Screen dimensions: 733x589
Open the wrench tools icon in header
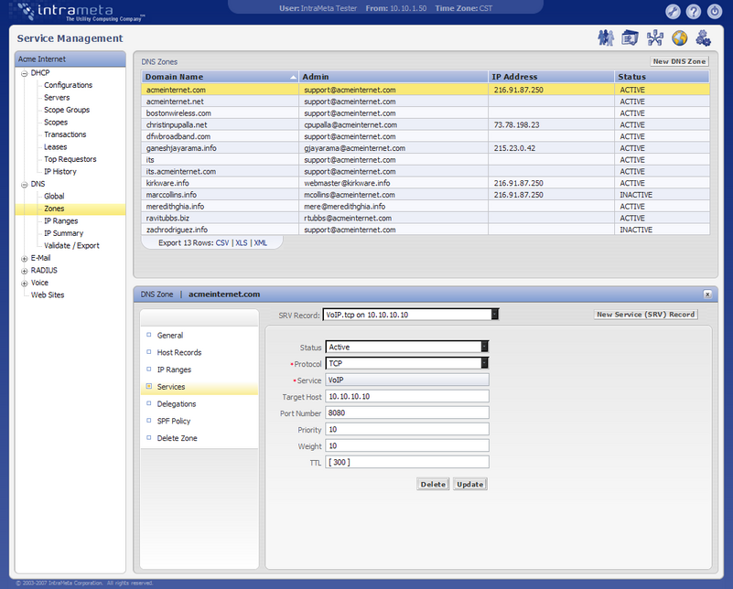[673, 11]
